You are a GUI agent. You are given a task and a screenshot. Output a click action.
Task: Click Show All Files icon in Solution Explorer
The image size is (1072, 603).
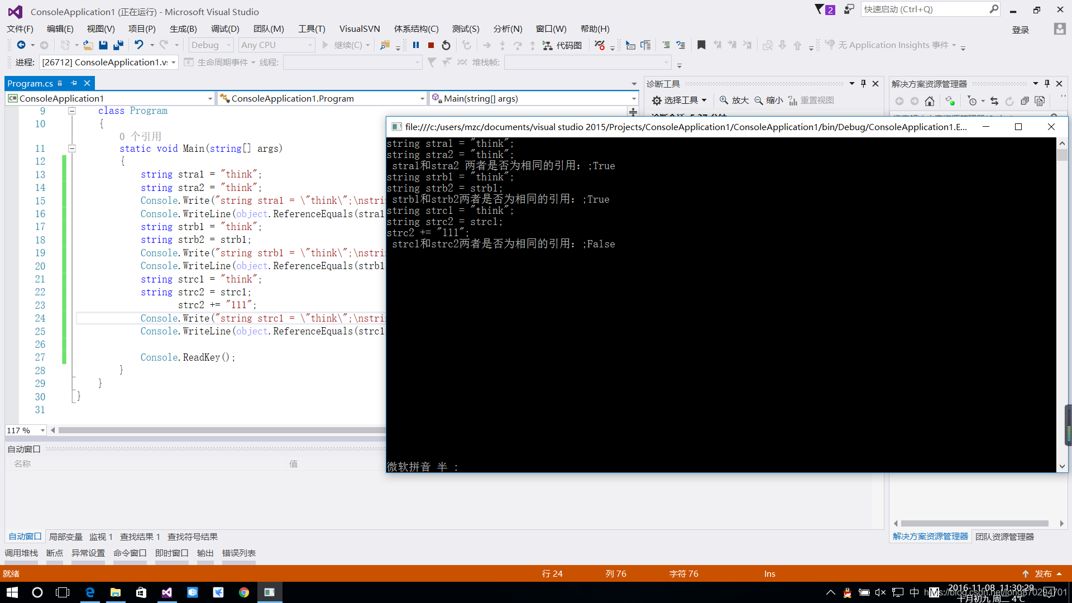click(1040, 101)
